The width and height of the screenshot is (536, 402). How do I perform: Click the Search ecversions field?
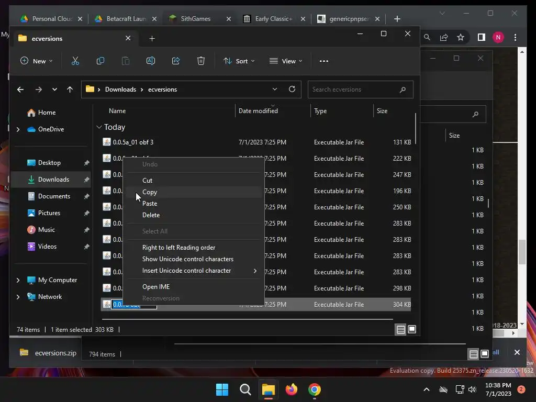coord(360,90)
